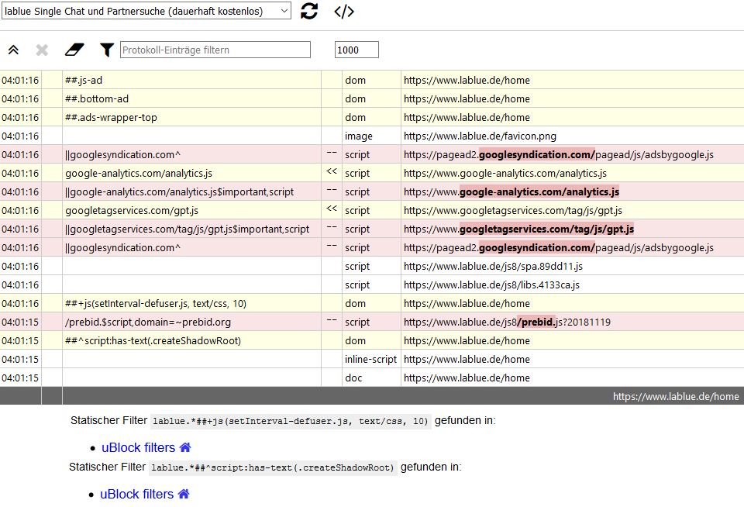Click the grayed-out X icon in the toolbar
The height and width of the screenshot is (507, 744).
[x=42, y=50]
